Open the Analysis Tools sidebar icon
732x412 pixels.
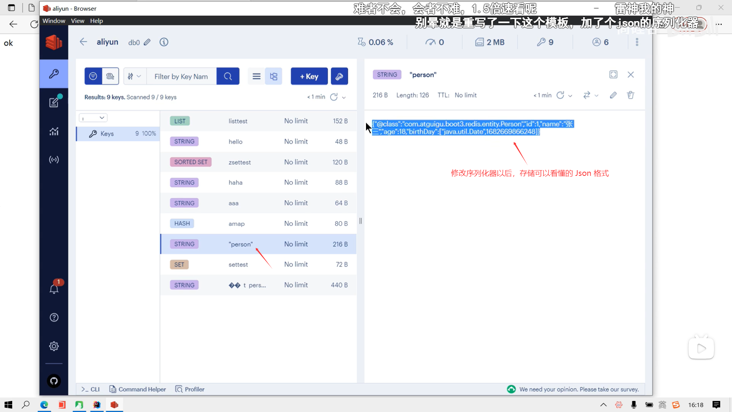coord(54,131)
